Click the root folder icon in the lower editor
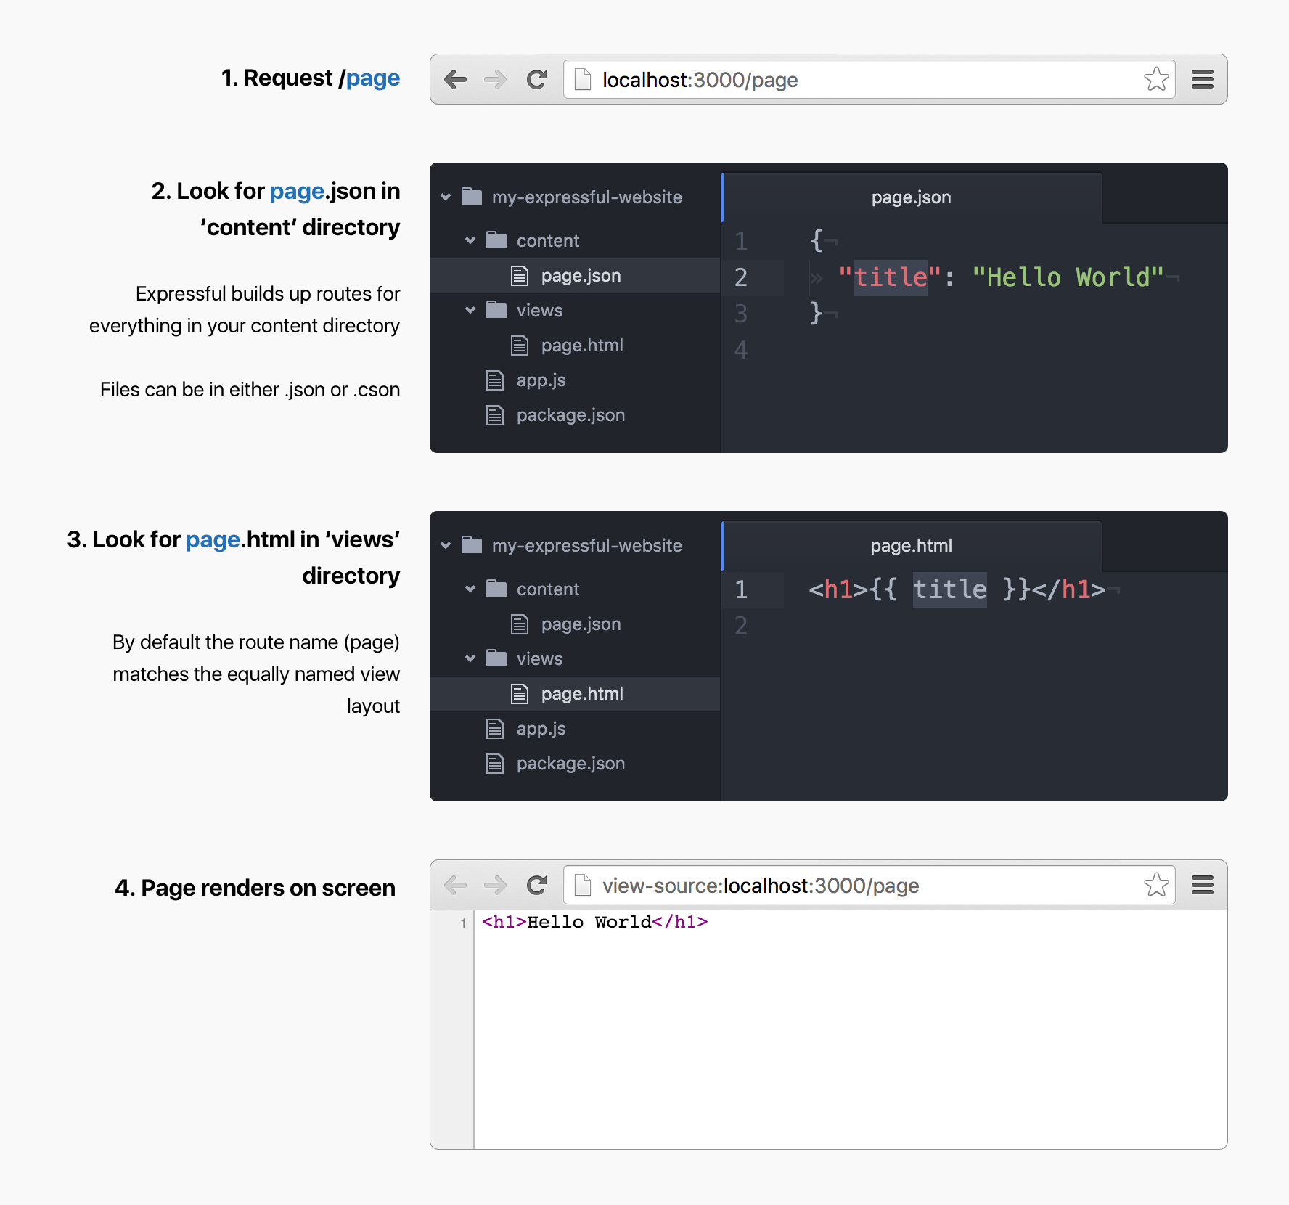The width and height of the screenshot is (1289, 1205). [472, 544]
